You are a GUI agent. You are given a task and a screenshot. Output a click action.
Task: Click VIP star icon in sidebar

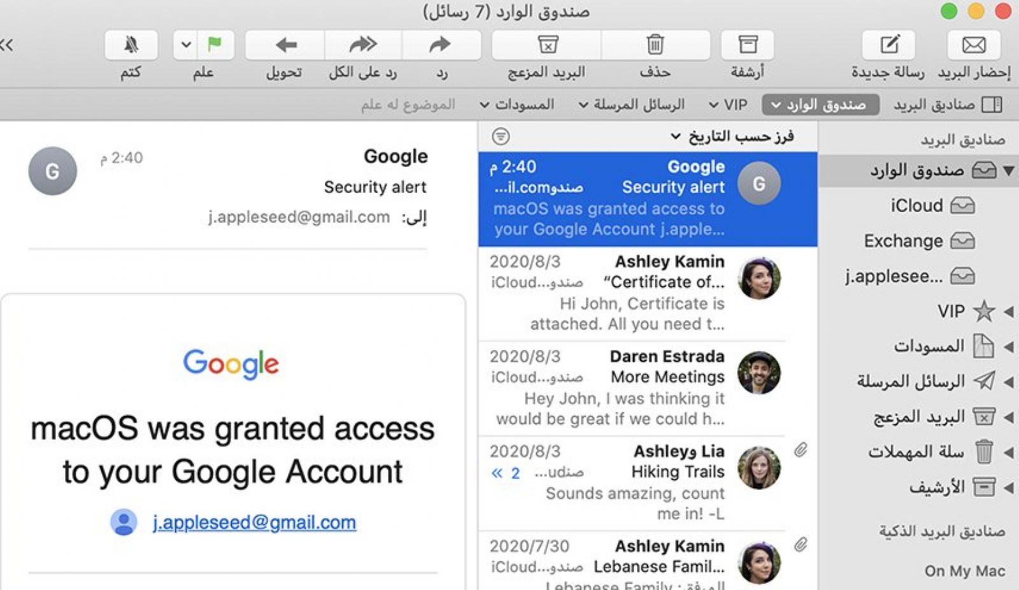point(984,311)
